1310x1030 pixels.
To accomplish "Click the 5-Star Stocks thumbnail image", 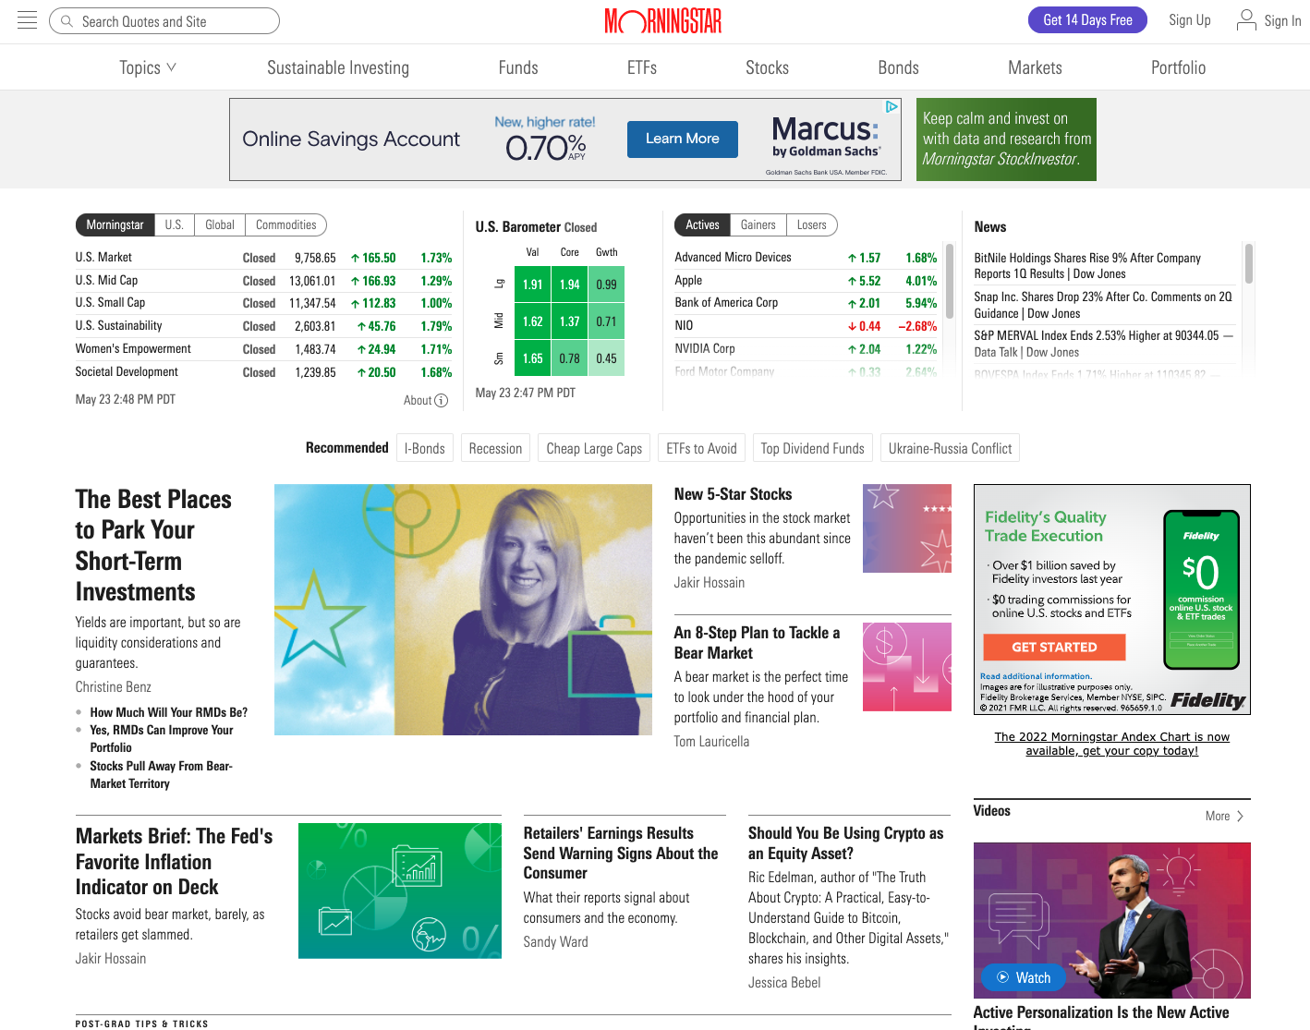I will coord(906,528).
